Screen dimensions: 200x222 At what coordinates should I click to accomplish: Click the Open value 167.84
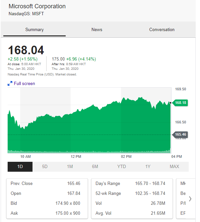[74, 194]
